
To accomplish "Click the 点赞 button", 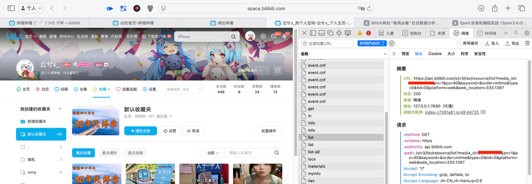I will pos(170,131).
